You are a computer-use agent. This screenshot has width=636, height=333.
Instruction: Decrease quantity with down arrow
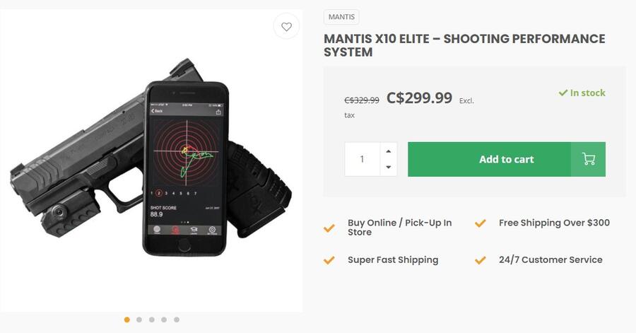[388, 168]
